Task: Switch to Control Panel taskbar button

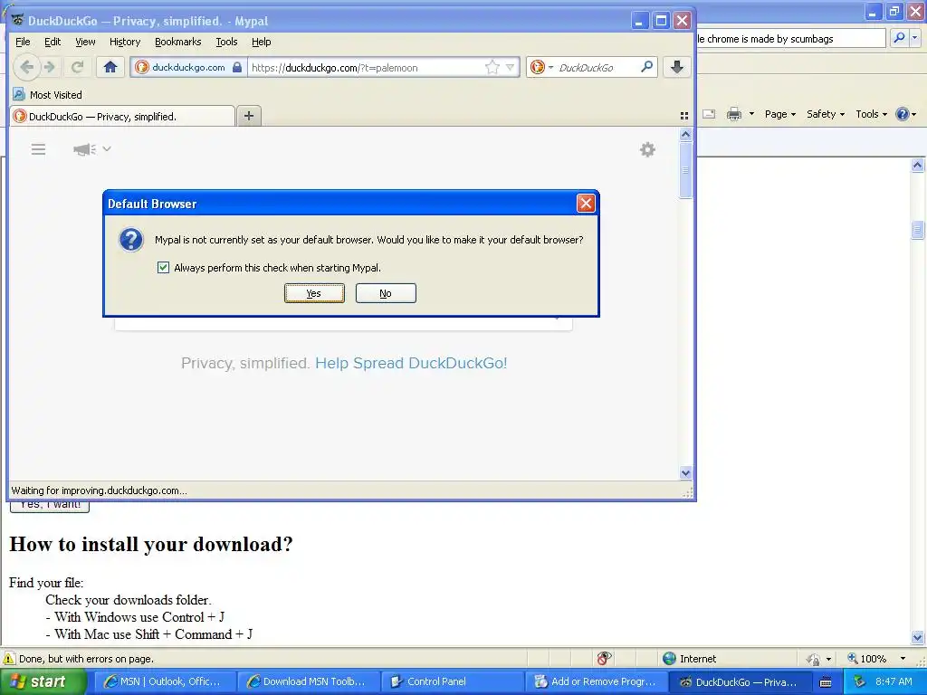Action: pos(452,681)
